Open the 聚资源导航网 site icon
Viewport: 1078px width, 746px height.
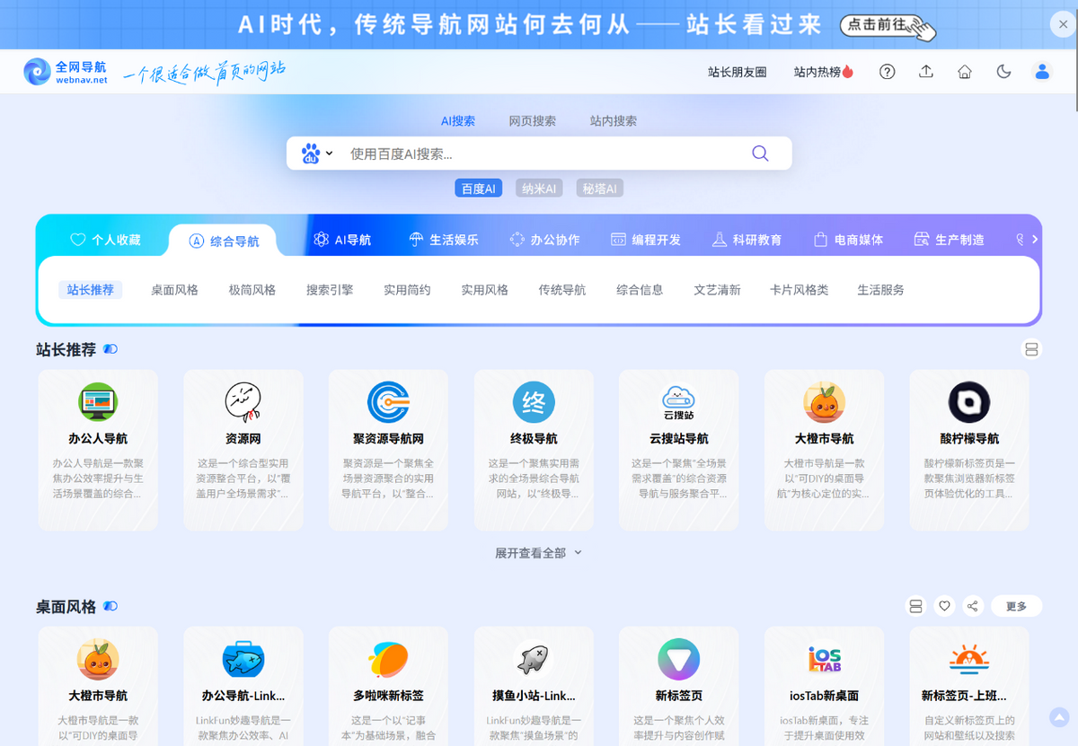(x=388, y=402)
